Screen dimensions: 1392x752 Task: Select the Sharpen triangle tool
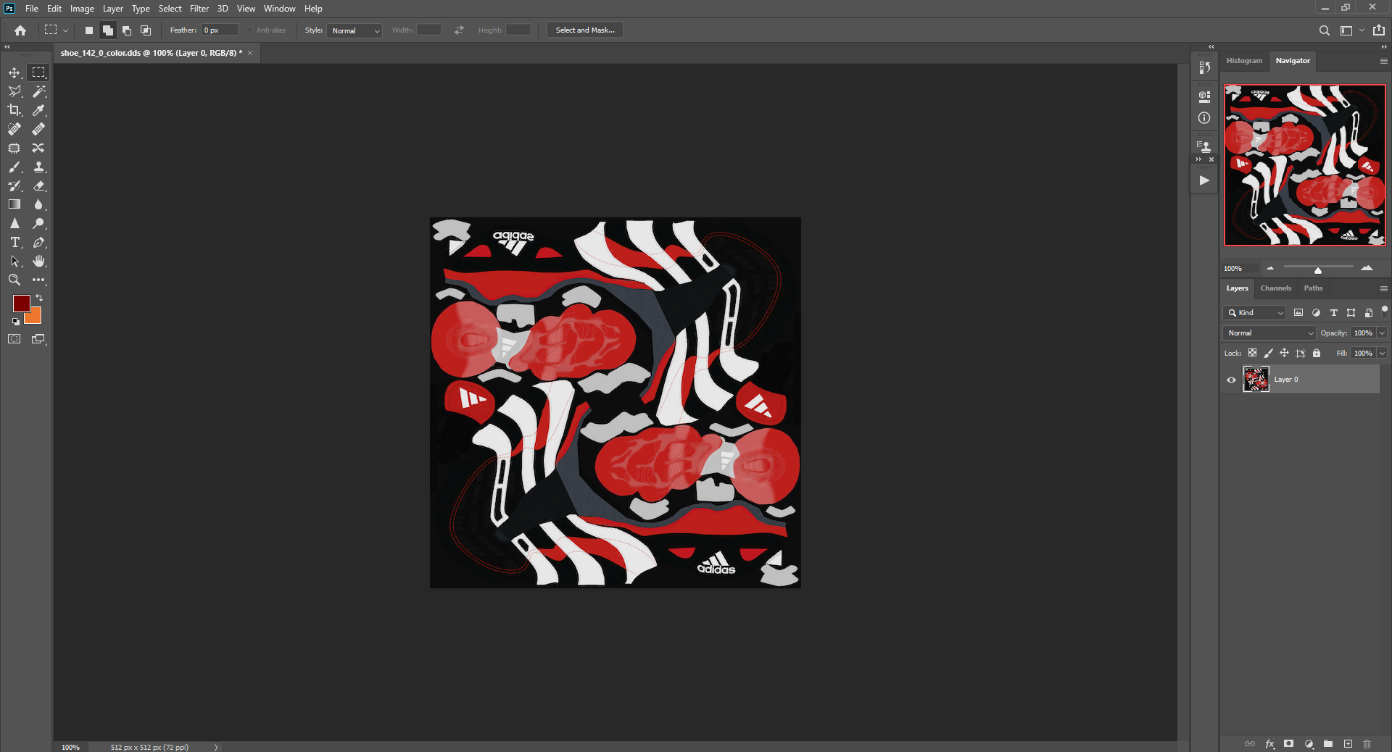point(14,223)
